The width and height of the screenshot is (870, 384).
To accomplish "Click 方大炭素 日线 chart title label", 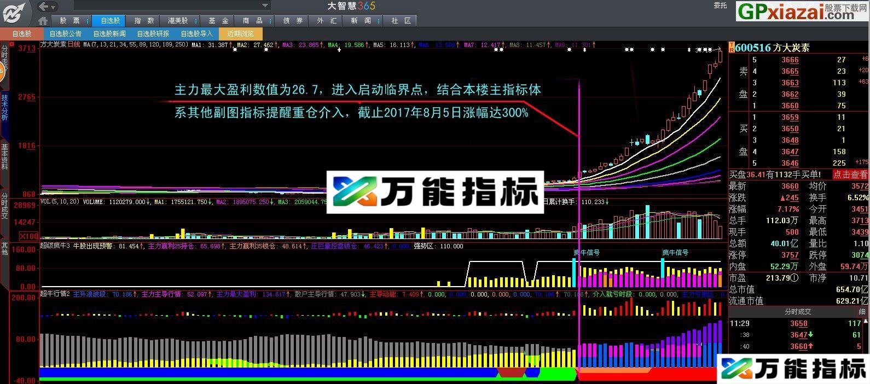I will pos(60,45).
